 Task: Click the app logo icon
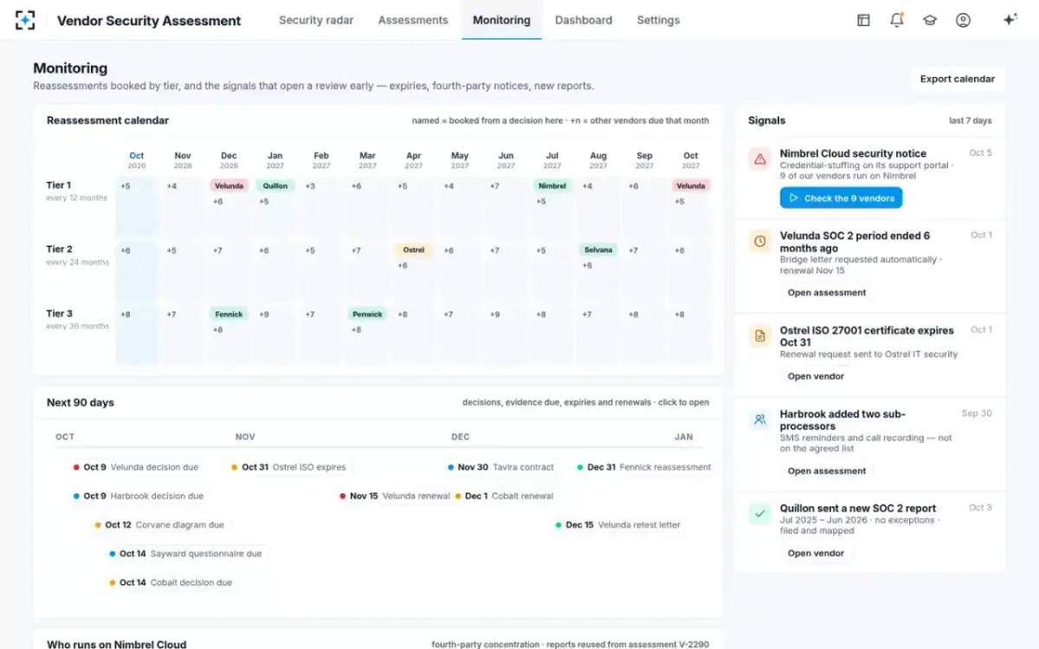tap(25, 20)
